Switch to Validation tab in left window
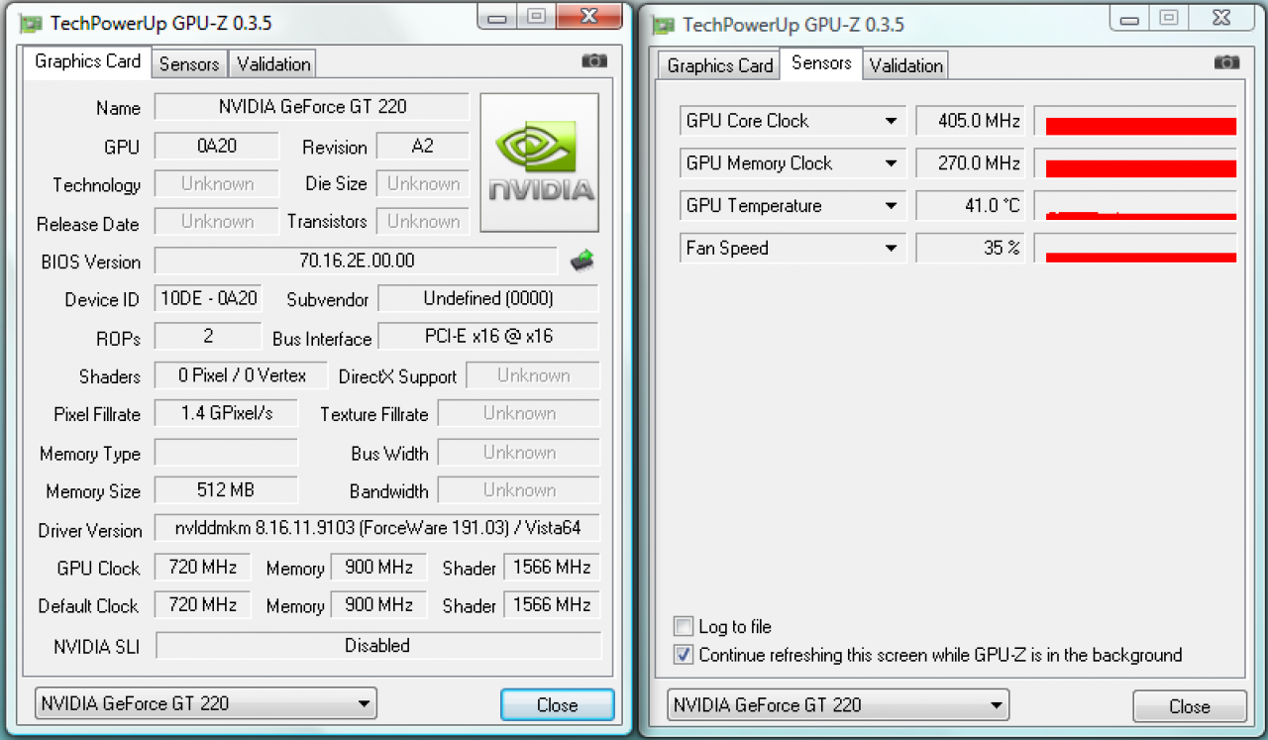Screen dimensions: 1268x740 [x=272, y=64]
